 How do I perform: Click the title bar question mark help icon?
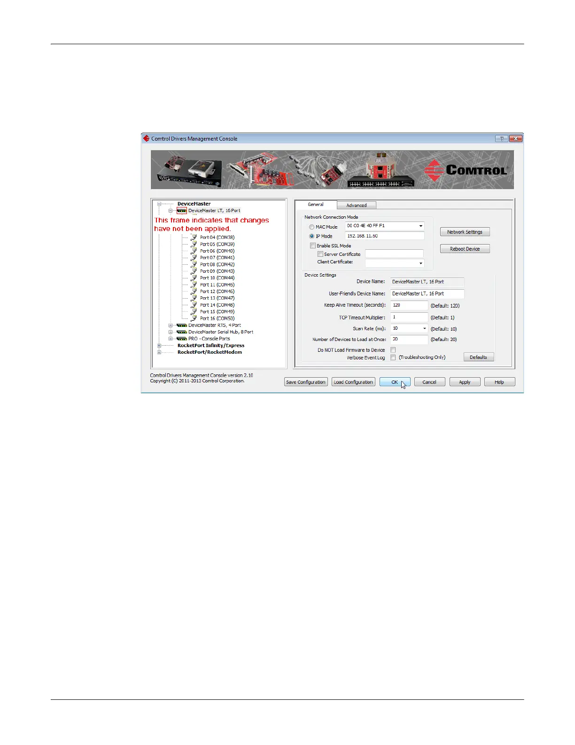[x=502, y=139]
